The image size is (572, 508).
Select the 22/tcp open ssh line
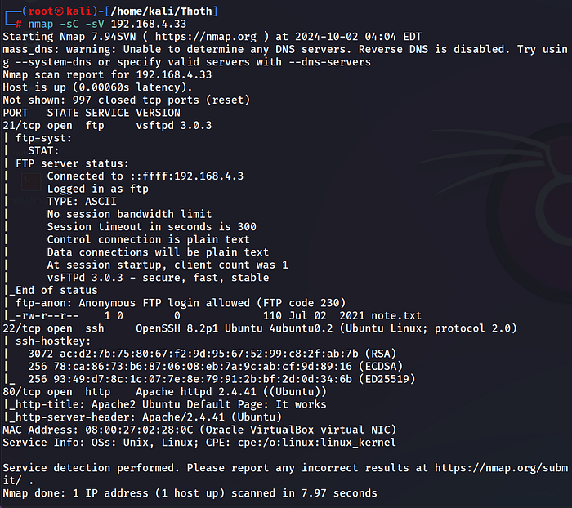tap(54, 328)
